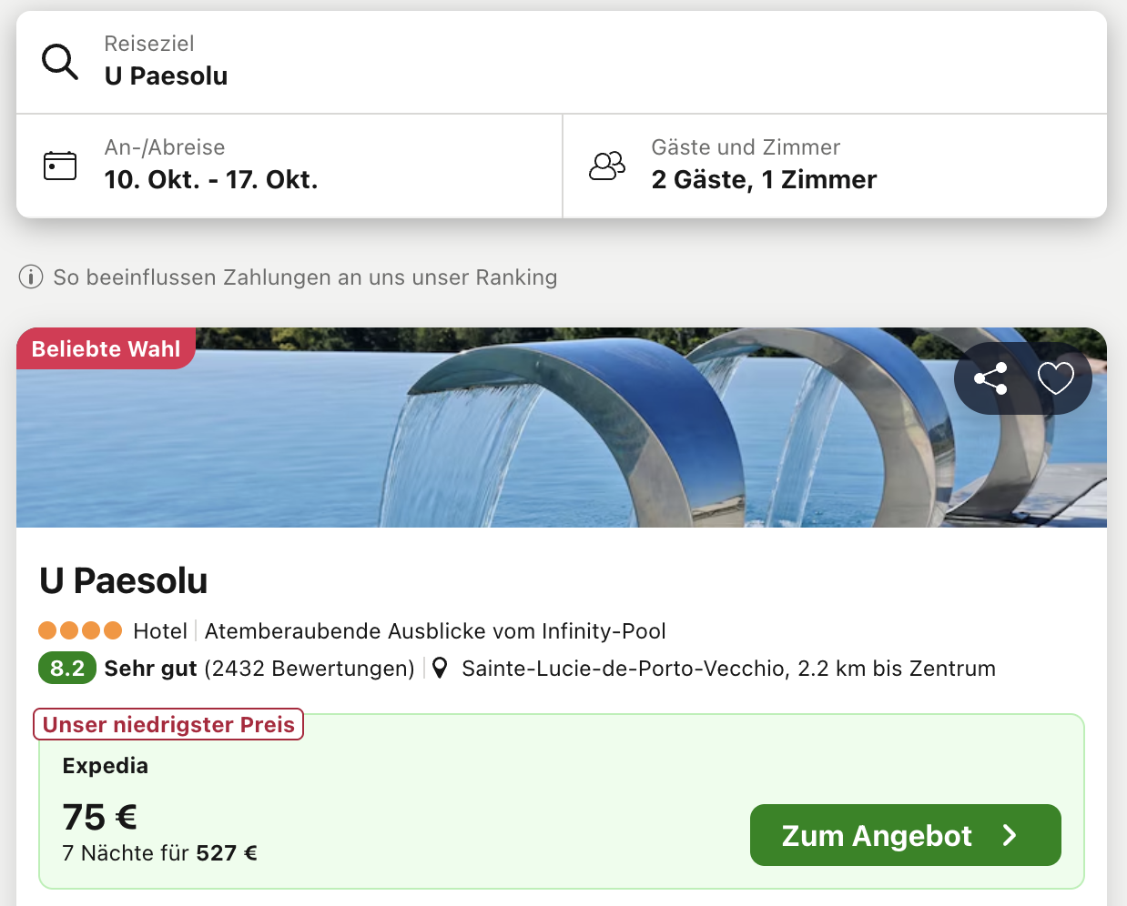Image resolution: width=1127 pixels, height=906 pixels.
Task: Save U Paesolu to favorites heart
Action: (x=1056, y=378)
